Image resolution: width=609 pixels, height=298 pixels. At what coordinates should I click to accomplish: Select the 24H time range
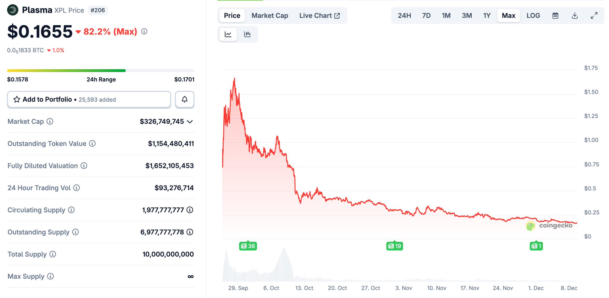(404, 15)
